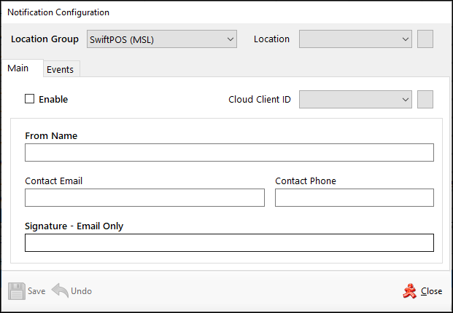
Task: Select the Contact Phone input box
Action: (x=354, y=198)
